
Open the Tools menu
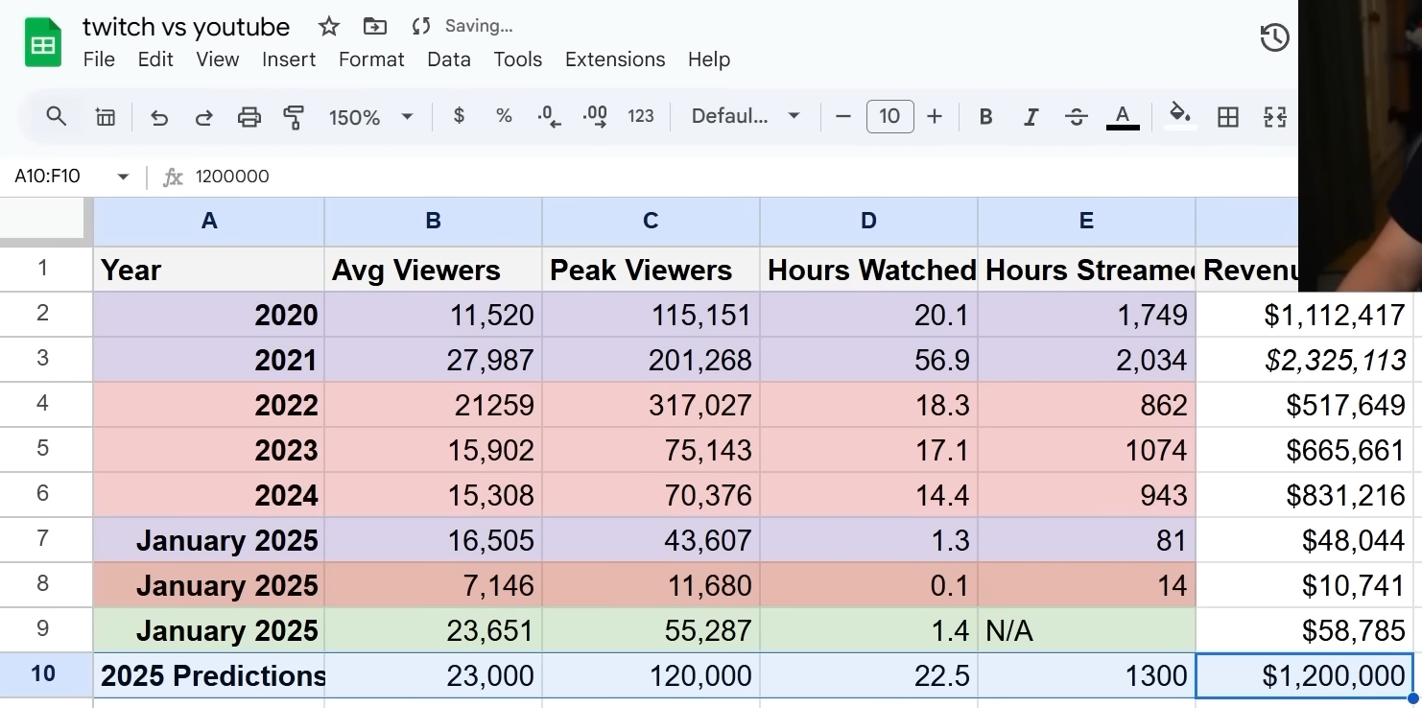click(x=518, y=59)
